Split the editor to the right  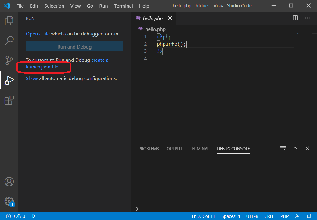tap(295, 18)
